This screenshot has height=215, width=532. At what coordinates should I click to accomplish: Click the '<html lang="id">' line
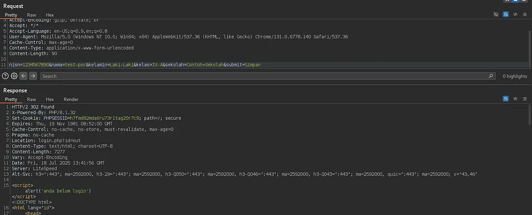33,208
